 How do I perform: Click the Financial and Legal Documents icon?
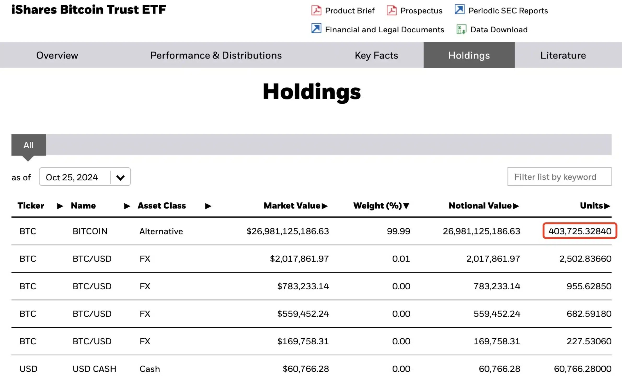coord(316,29)
